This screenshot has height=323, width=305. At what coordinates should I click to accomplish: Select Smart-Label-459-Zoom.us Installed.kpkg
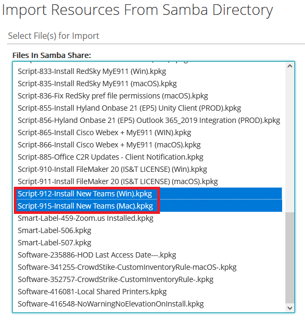150,218
